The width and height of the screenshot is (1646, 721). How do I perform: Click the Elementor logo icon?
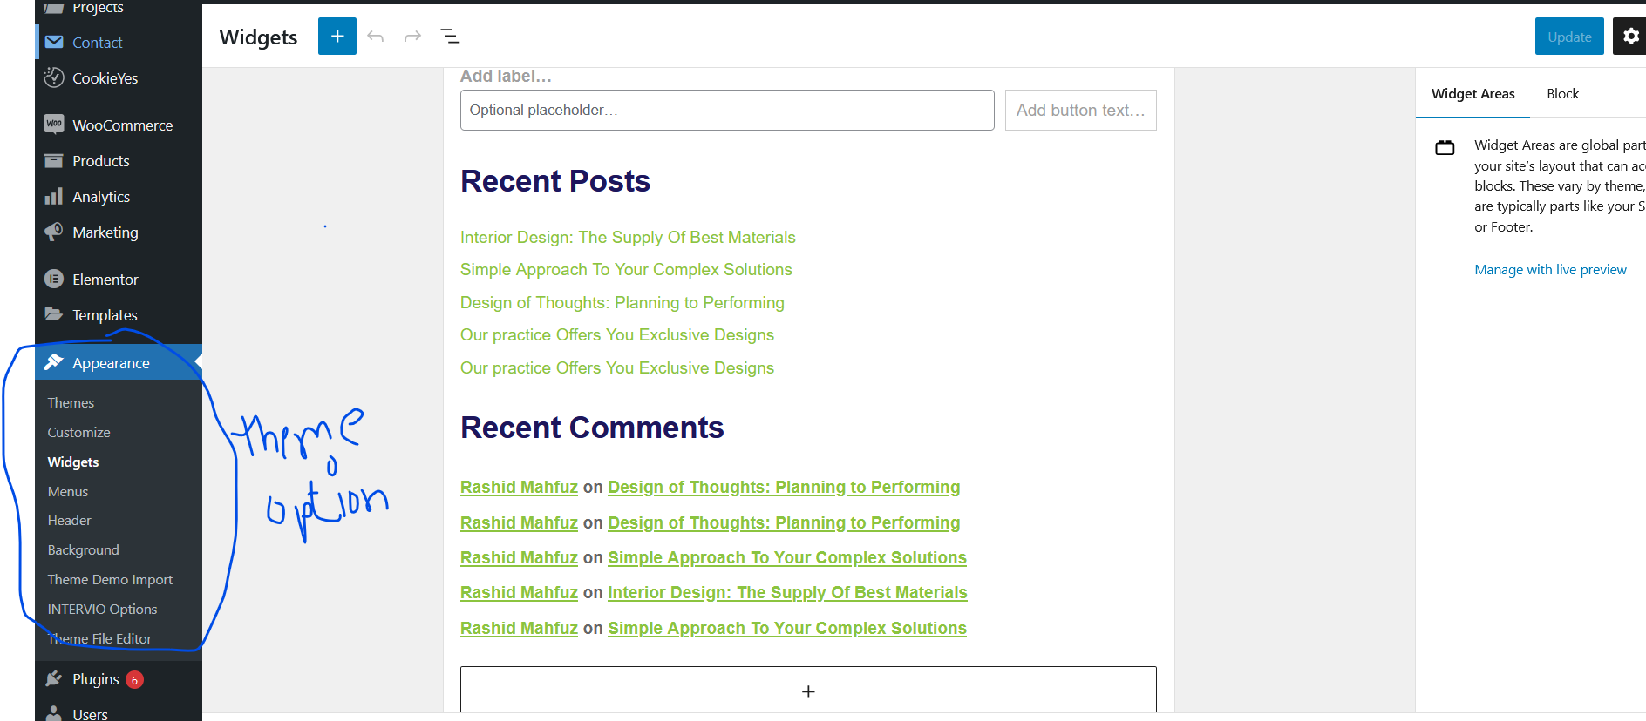point(54,279)
